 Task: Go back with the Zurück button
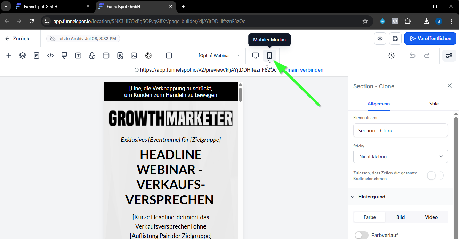pos(17,39)
